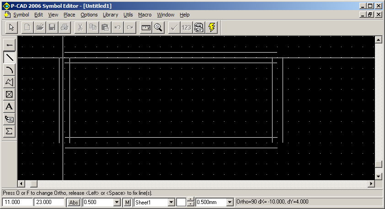The image size is (385, 209).
Task: Select the Place Attribute tool
Action: (9, 119)
